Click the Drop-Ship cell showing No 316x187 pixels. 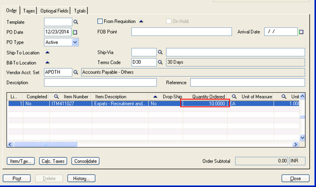tap(166, 103)
